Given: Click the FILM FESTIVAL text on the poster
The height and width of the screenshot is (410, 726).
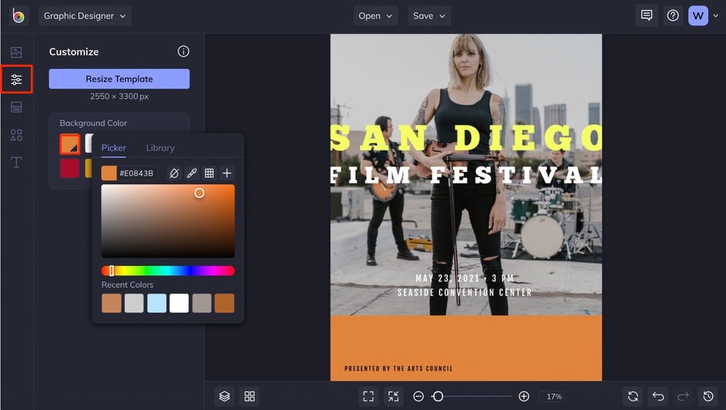Looking at the screenshot, I should (466, 175).
